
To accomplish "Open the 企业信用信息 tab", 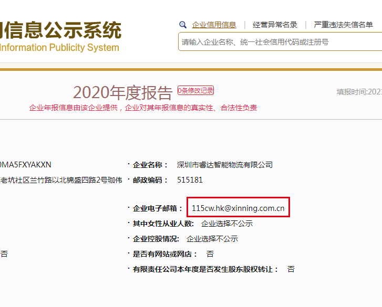I will click(x=214, y=25).
